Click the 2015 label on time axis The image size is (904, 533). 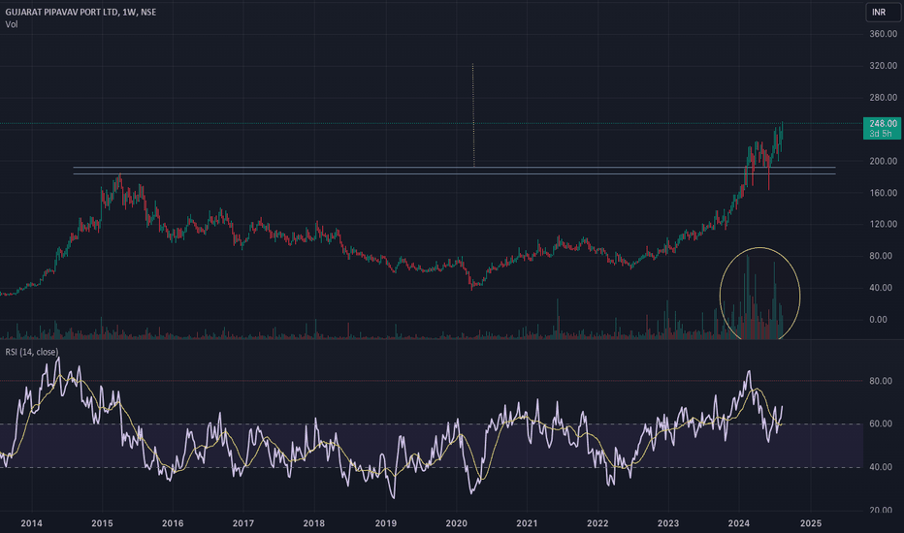(x=102, y=523)
